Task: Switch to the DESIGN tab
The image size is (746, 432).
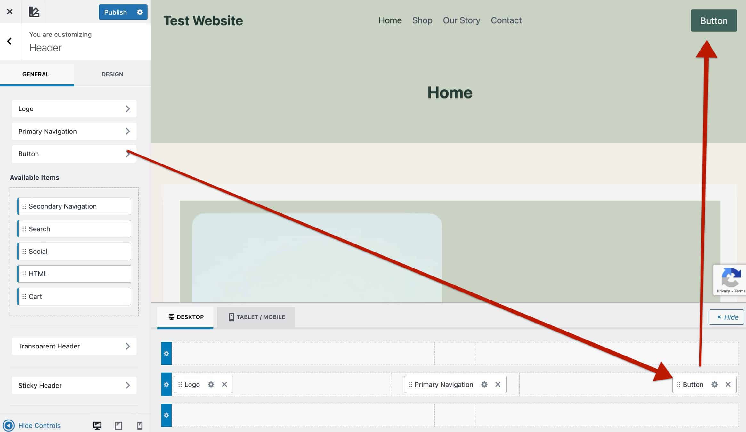Action: (112, 74)
